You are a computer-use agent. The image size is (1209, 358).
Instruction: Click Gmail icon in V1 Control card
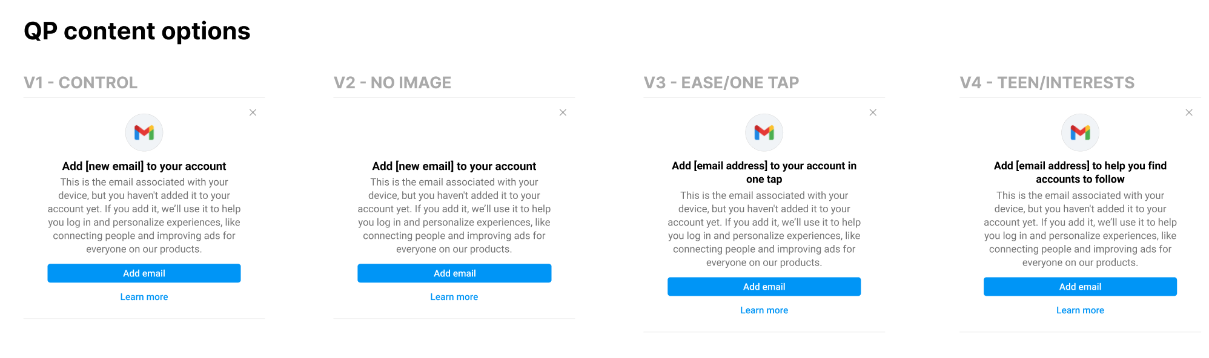144,132
